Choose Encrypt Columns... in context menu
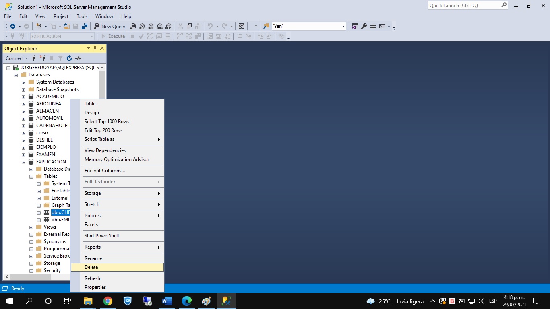Screen dimensions: 550x309 click(x=117, y=171)
